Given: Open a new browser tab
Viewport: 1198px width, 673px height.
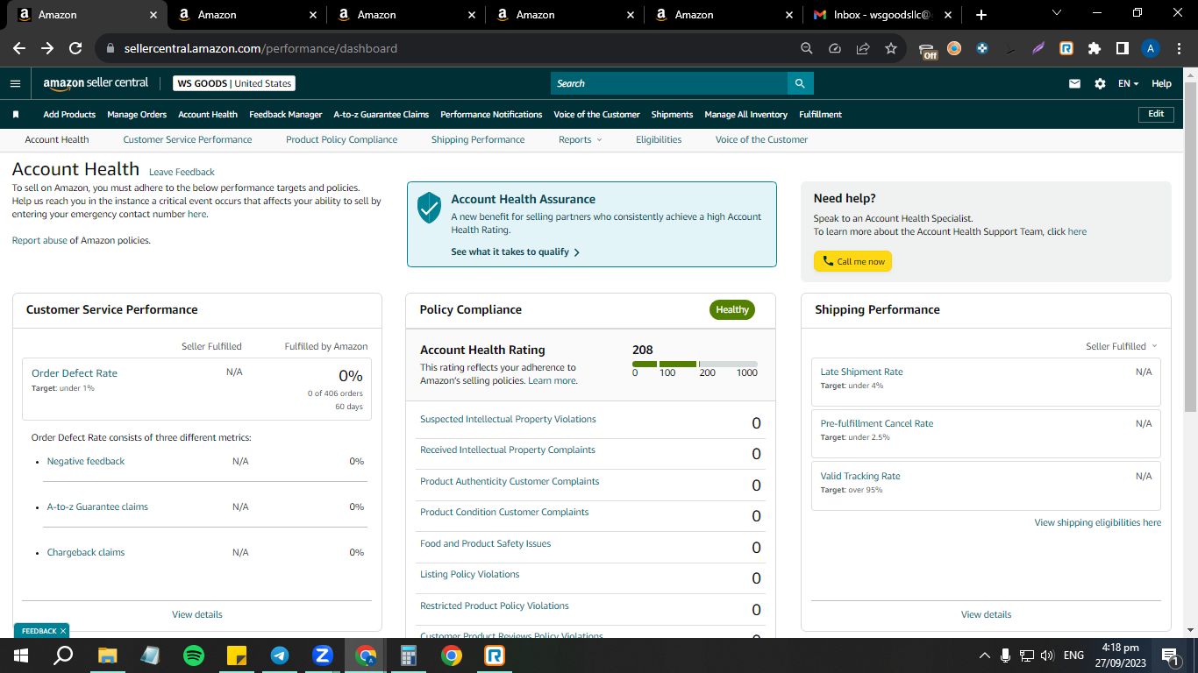Looking at the screenshot, I should (x=981, y=15).
